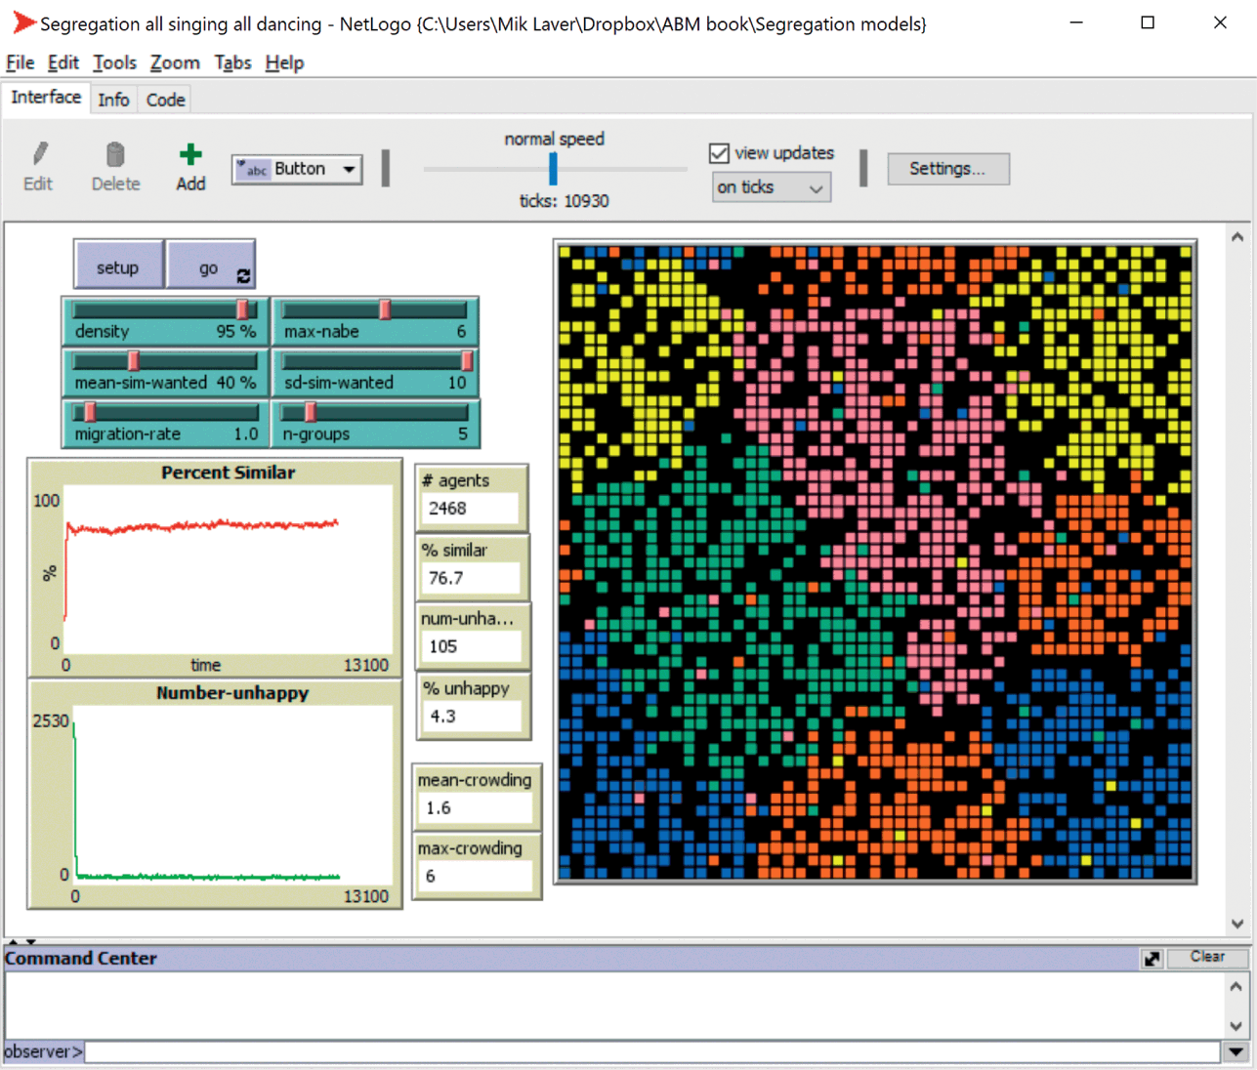This screenshot has width=1257, height=1070.
Task: Open the Settings... button
Action: coord(947,169)
